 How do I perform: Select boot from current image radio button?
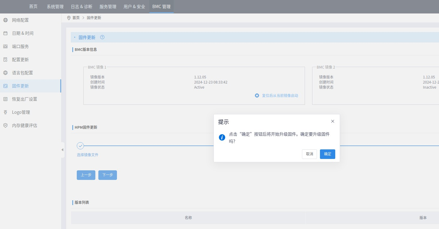(257, 95)
